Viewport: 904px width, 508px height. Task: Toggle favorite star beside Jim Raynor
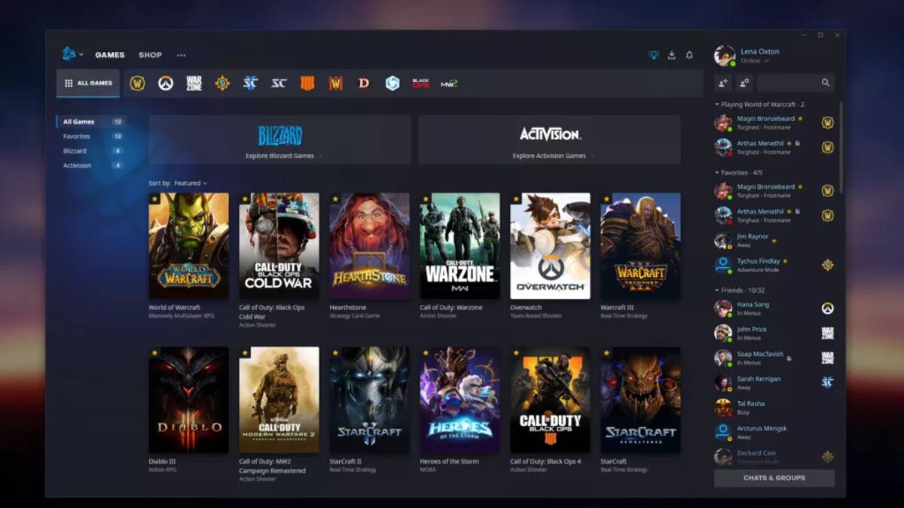click(x=774, y=241)
